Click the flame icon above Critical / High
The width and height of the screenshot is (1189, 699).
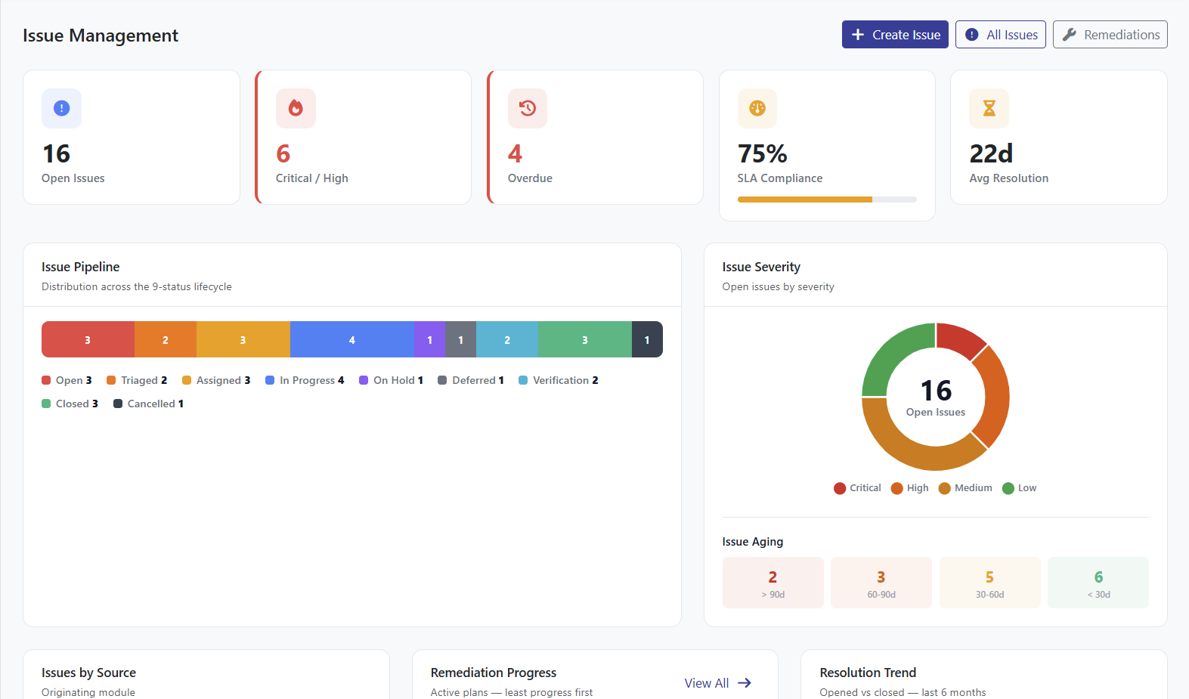(296, 108)
